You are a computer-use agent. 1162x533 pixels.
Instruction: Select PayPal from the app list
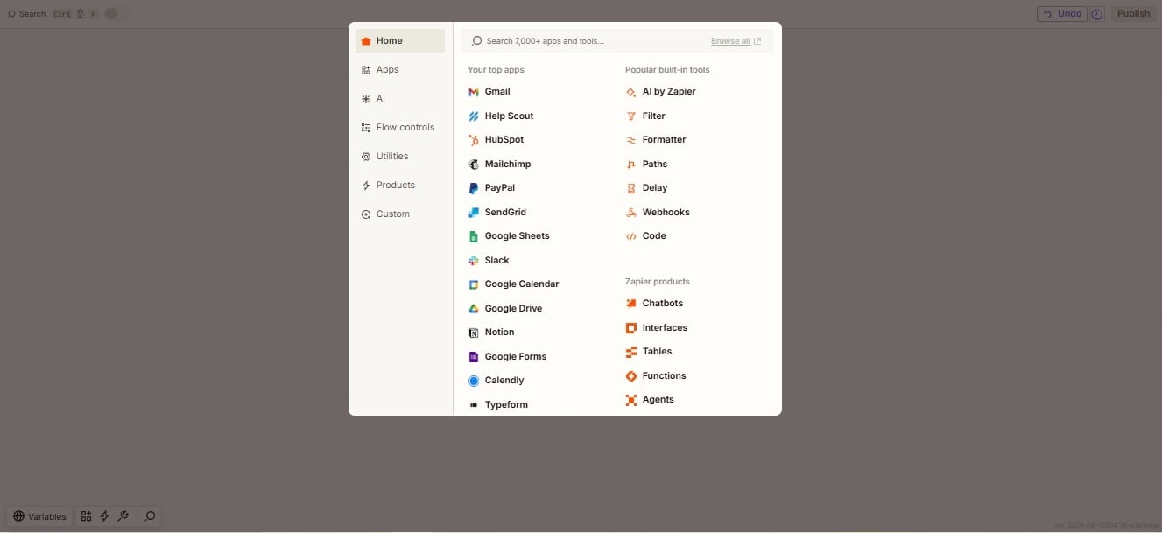[499, 187]
